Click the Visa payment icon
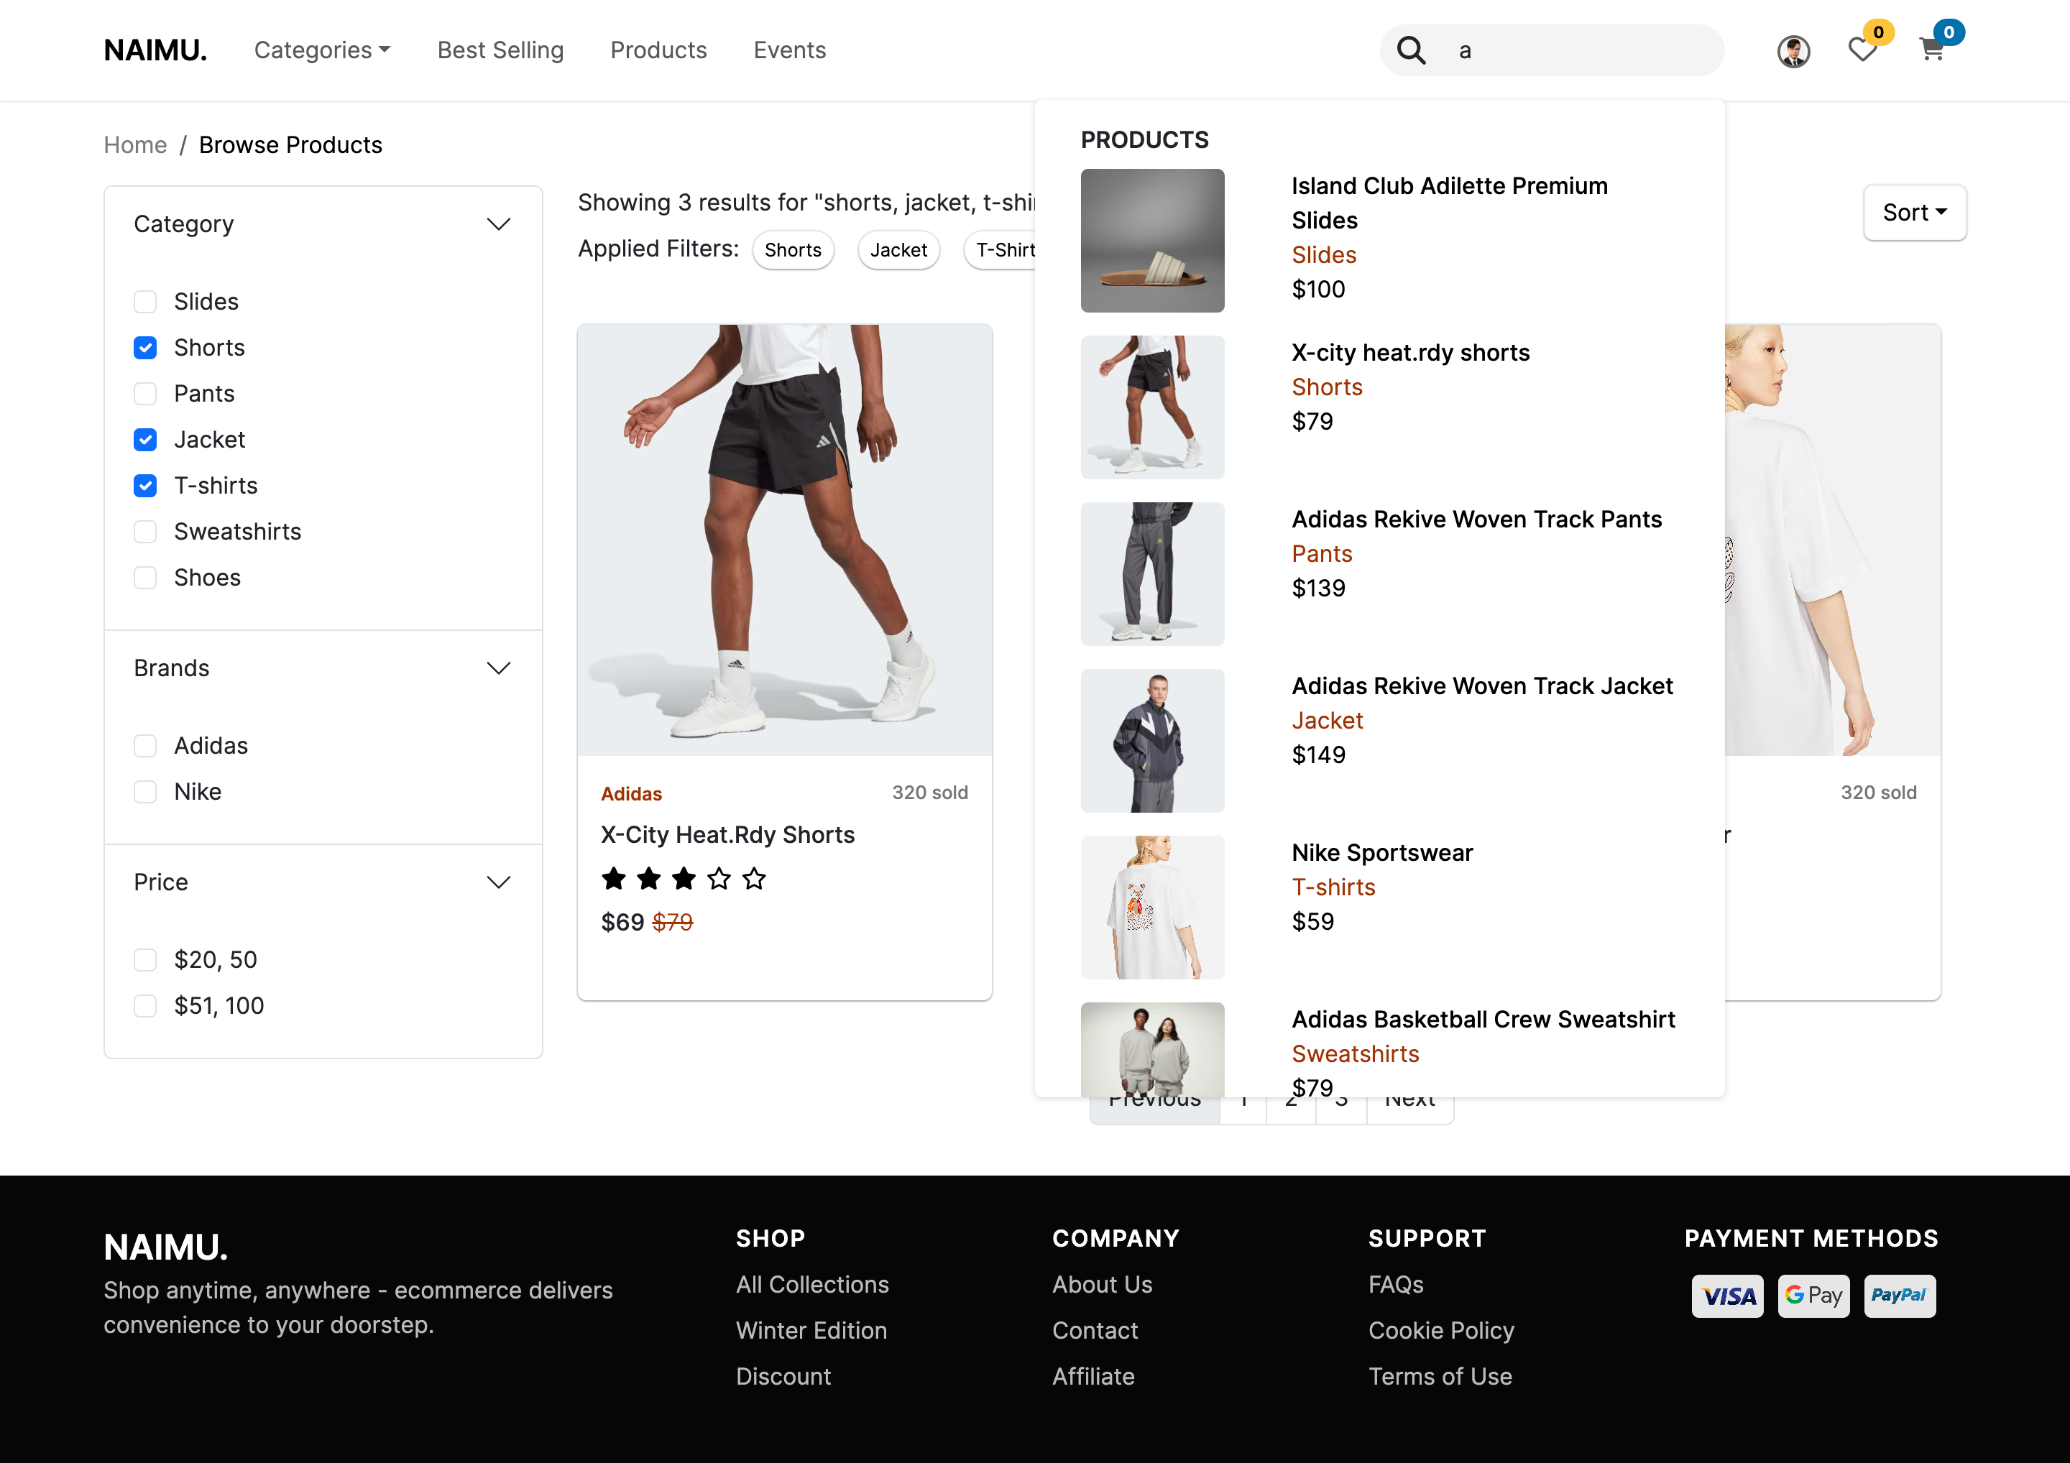 pyautogui.click(x=1727, y=1296)
